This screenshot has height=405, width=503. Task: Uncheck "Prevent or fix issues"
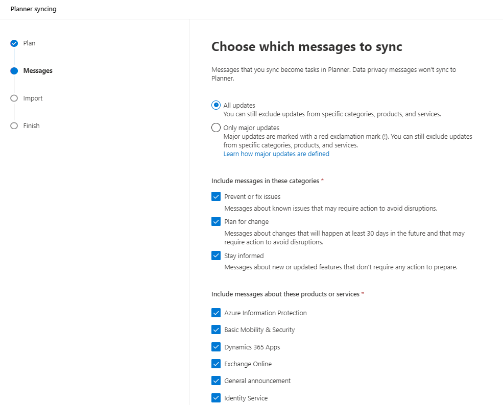(215, 196)
